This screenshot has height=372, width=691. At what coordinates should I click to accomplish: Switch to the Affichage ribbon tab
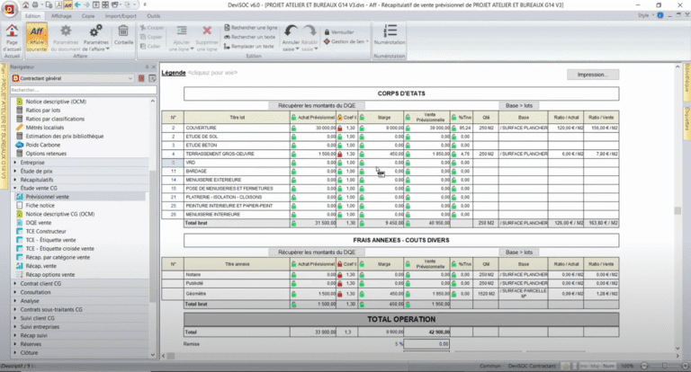(x=62, y=16)
